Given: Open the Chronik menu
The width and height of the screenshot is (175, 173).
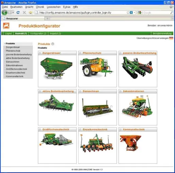Looking at the screenshot, I should (40, 7).
